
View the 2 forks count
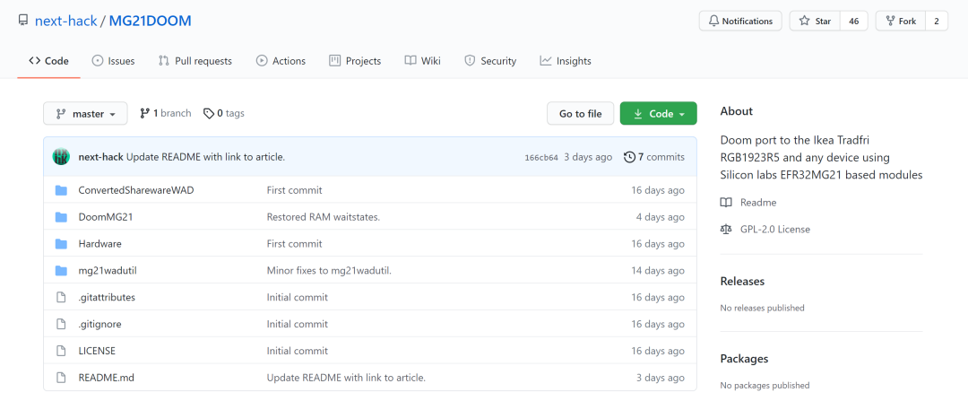coord(937,21)
